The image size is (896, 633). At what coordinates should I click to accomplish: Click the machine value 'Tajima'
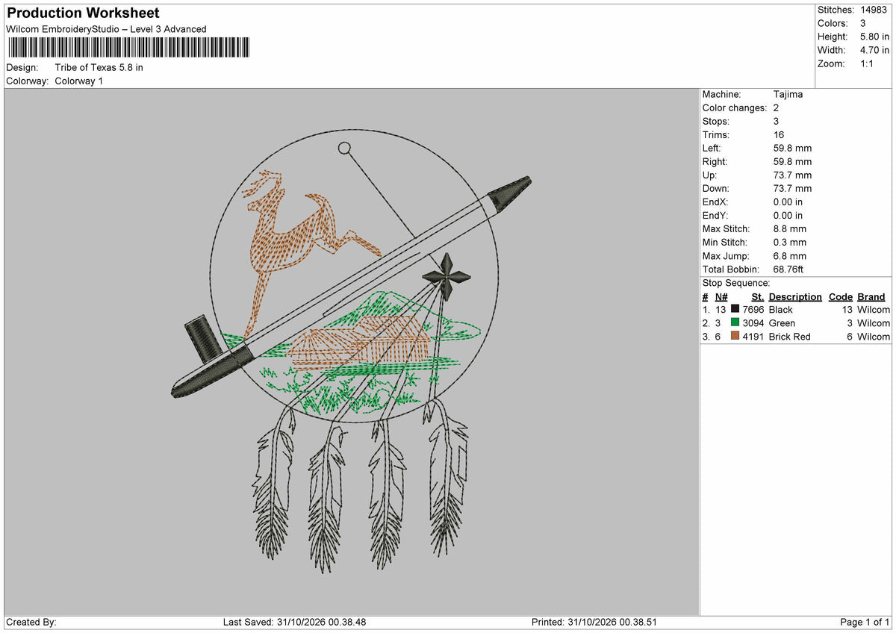pos(788,94)
